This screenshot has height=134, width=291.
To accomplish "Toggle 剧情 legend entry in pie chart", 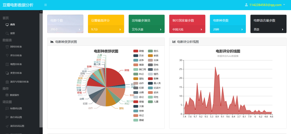I will tap(139, 51).
